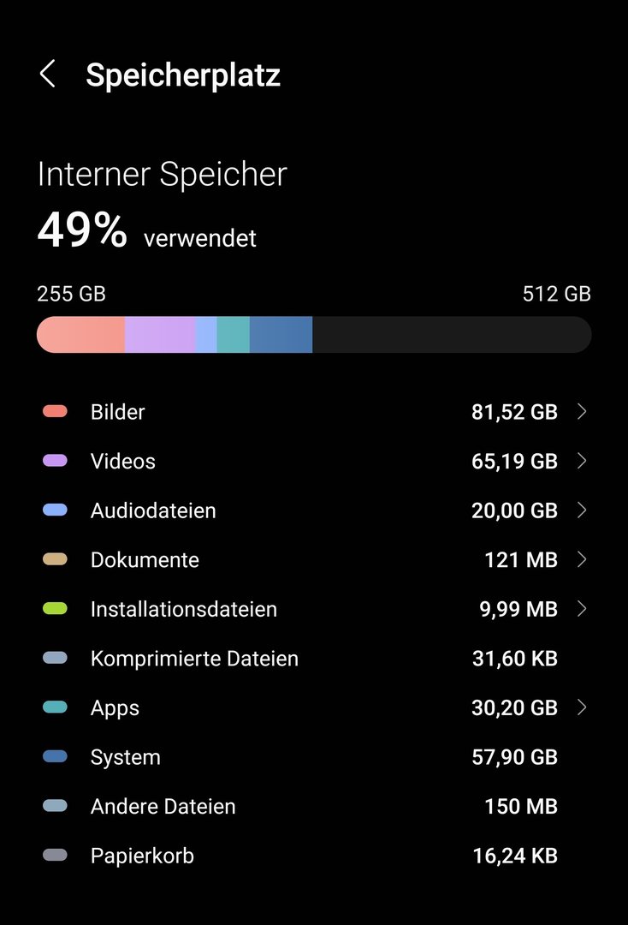Open the Installationsdateien list entry

184,609
